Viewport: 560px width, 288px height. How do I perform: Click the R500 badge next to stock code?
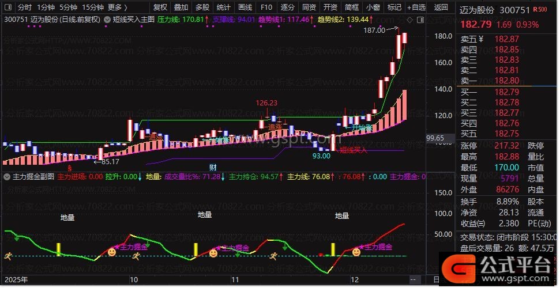540,10
